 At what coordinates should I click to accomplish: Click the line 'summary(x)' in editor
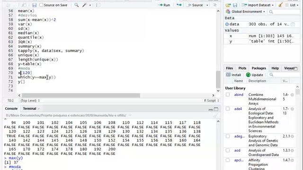tap(29, 46)
